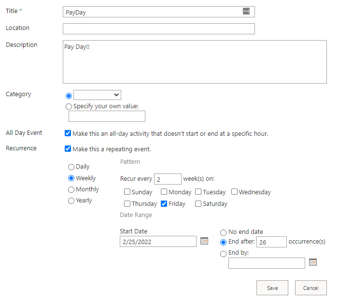Select the Daily recurrence option

(71, 167)
